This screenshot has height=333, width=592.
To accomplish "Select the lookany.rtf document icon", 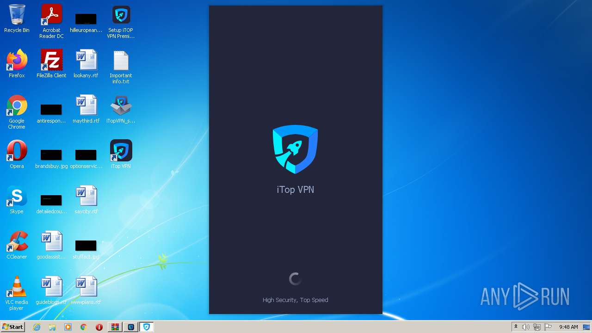I will coord(86,64).
